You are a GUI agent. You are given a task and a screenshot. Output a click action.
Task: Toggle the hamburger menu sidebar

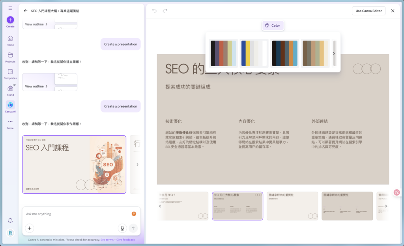(10, 8)
